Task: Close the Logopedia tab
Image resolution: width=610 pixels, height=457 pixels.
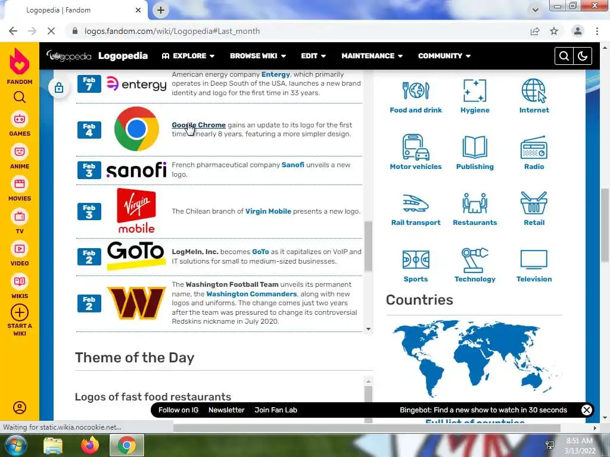Action: pos(138,10)
